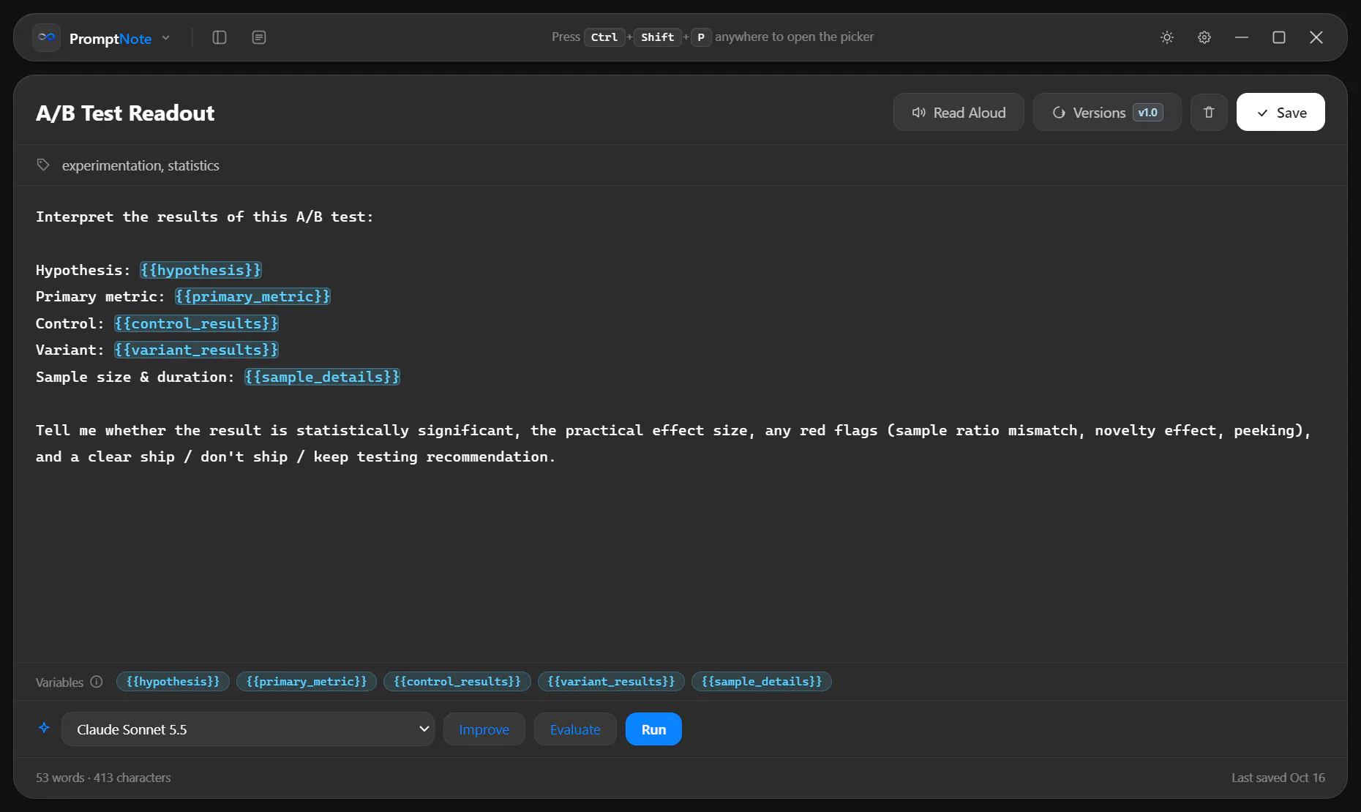Click the Evaluate button
The height and width of the screenshot is (812, 1361).
(x=575, y=729)
